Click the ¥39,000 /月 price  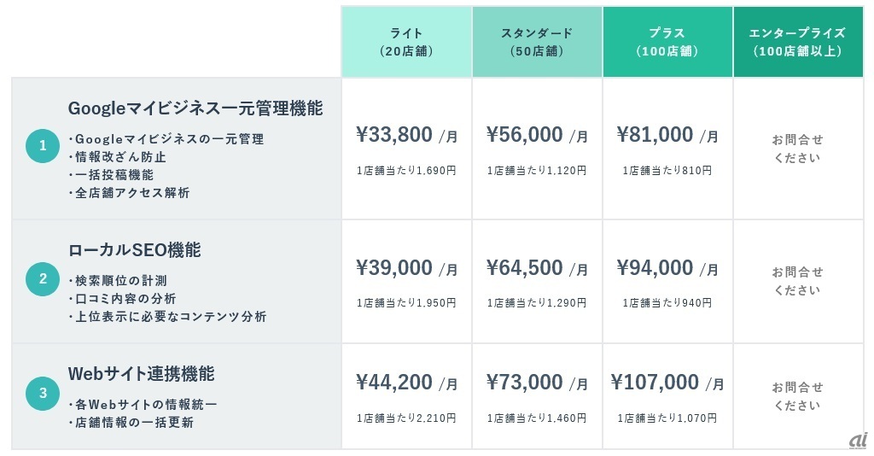(x=406, y=268)
